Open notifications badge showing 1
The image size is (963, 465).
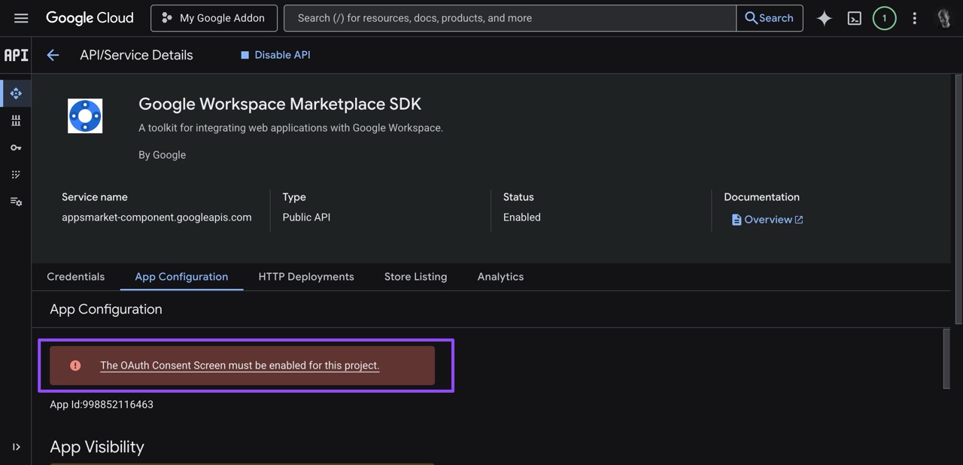click(884, 18)
